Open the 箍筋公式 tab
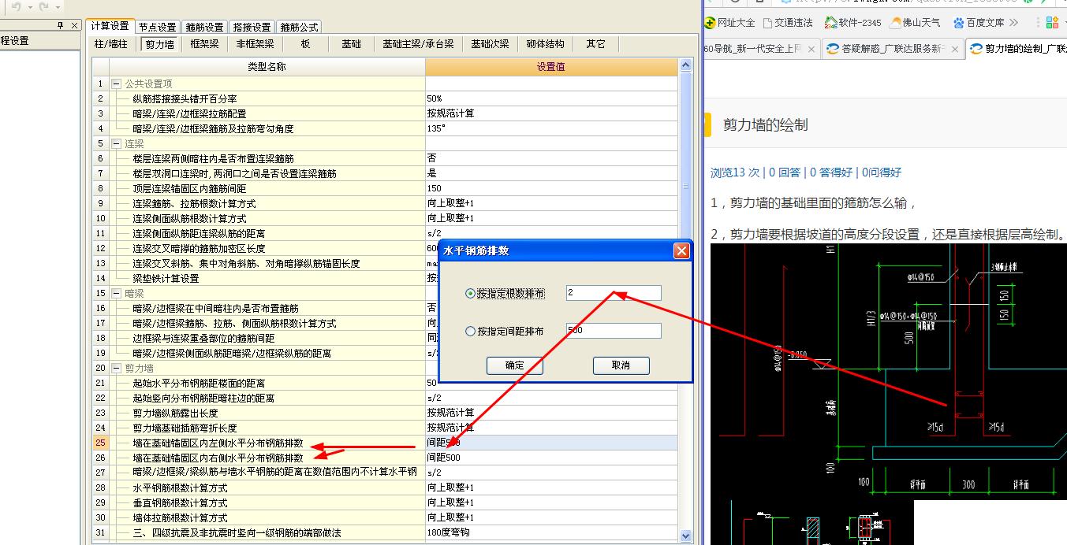This screenshot has height=545, width=1067. [300, 28]
